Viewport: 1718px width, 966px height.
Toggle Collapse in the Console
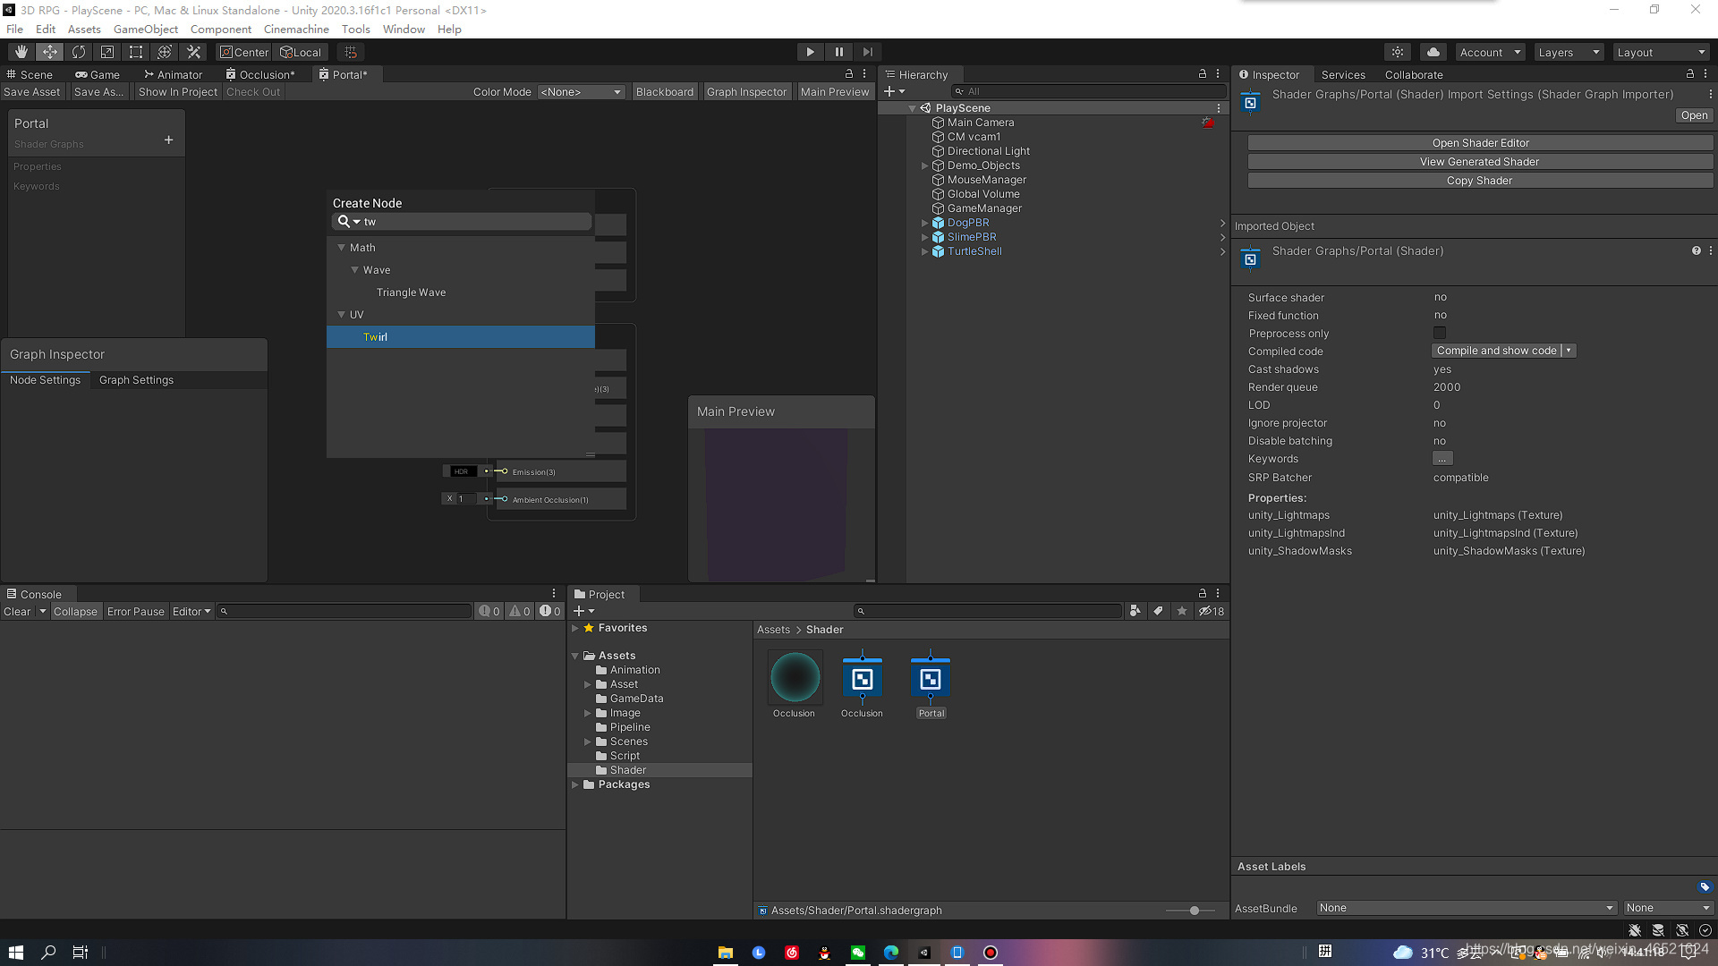pyautogui.click(x=75, y=612)
